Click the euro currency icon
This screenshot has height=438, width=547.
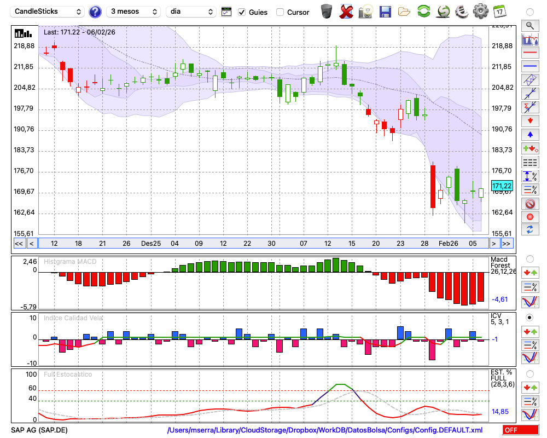coord(462,11)
